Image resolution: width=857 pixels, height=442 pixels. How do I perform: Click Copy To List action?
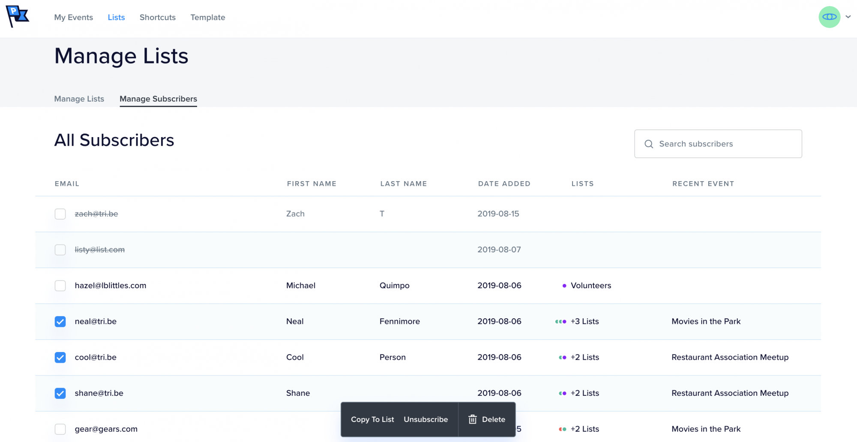(x=372, y=419)
